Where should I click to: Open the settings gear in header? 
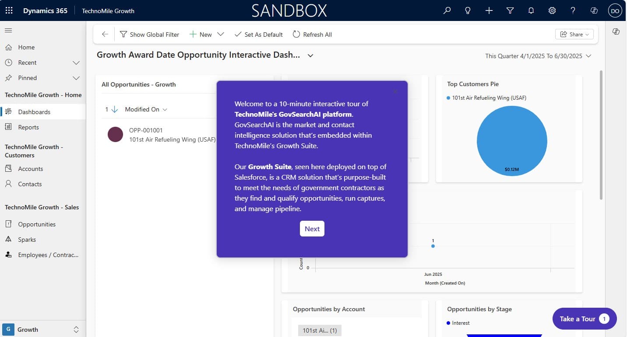[552, 10]
